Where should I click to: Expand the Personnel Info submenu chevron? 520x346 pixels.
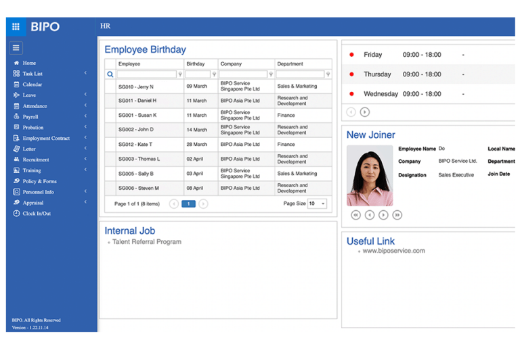85,191
